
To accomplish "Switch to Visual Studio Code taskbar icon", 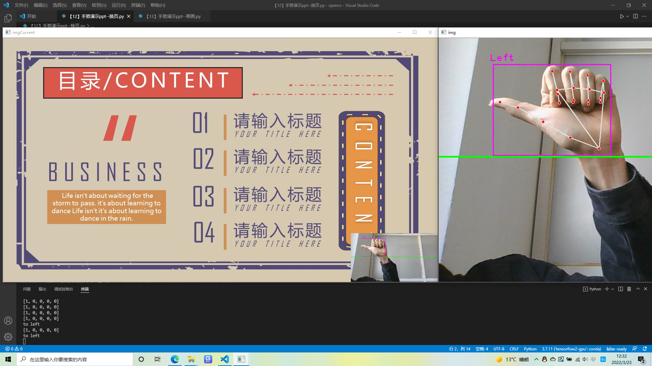I will (224, 359).
